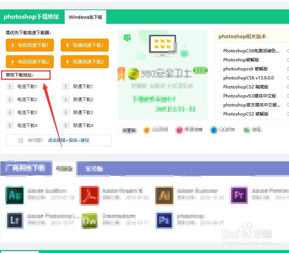
Task: Click the 联通高速下载2 button
Action: click(x=85, y=62)
